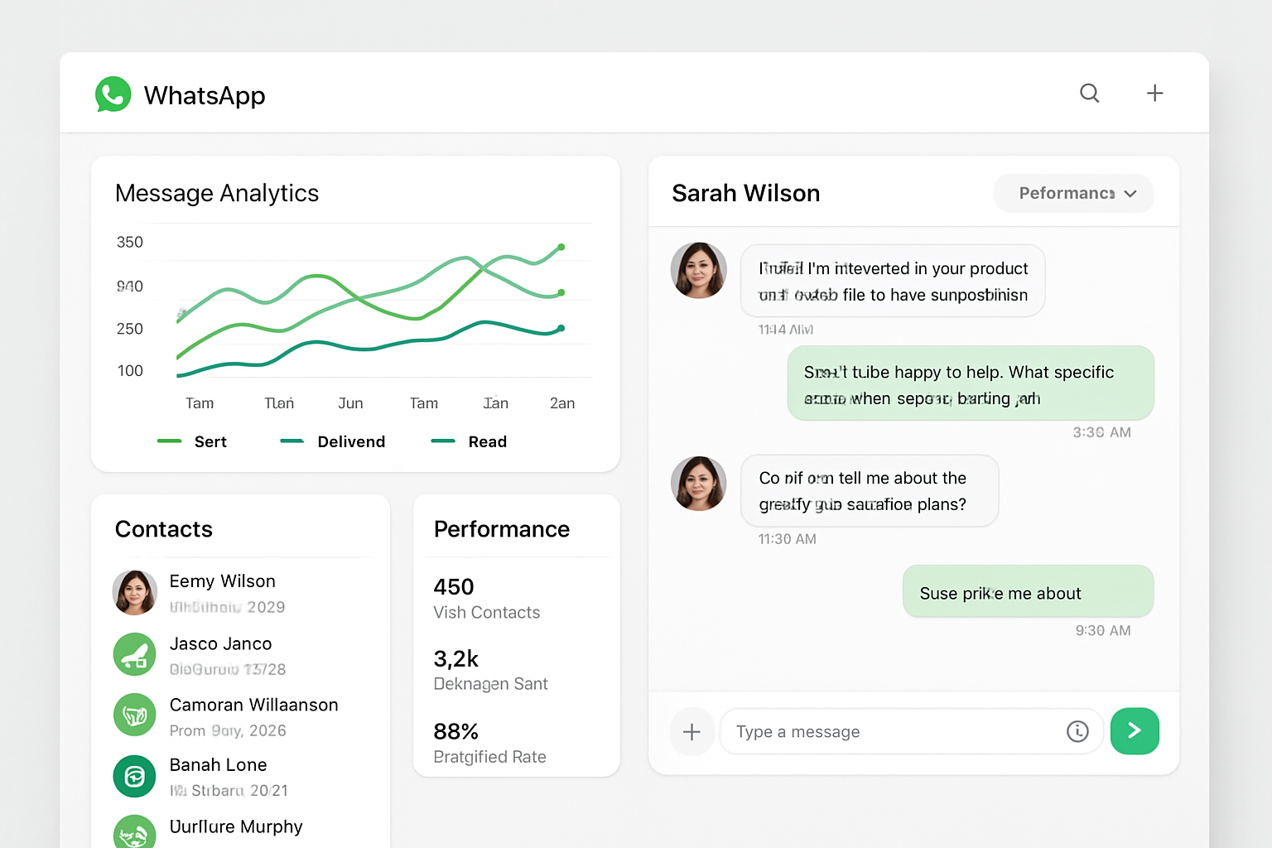The height and width of the screenshot is (848, 1272).
Task: Open the Peformance dropdown in chat header
Action: pos(1074,193)
